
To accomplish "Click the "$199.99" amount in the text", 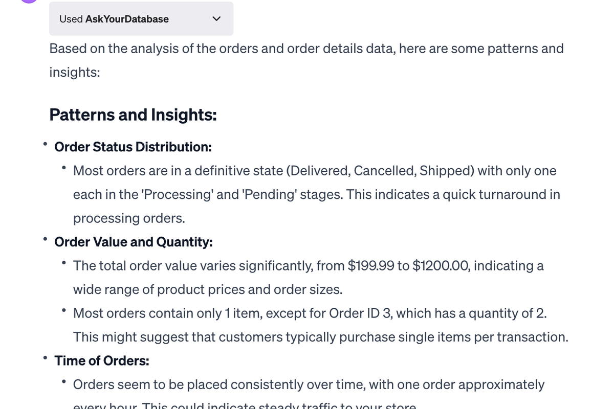I will coord(371,266).
